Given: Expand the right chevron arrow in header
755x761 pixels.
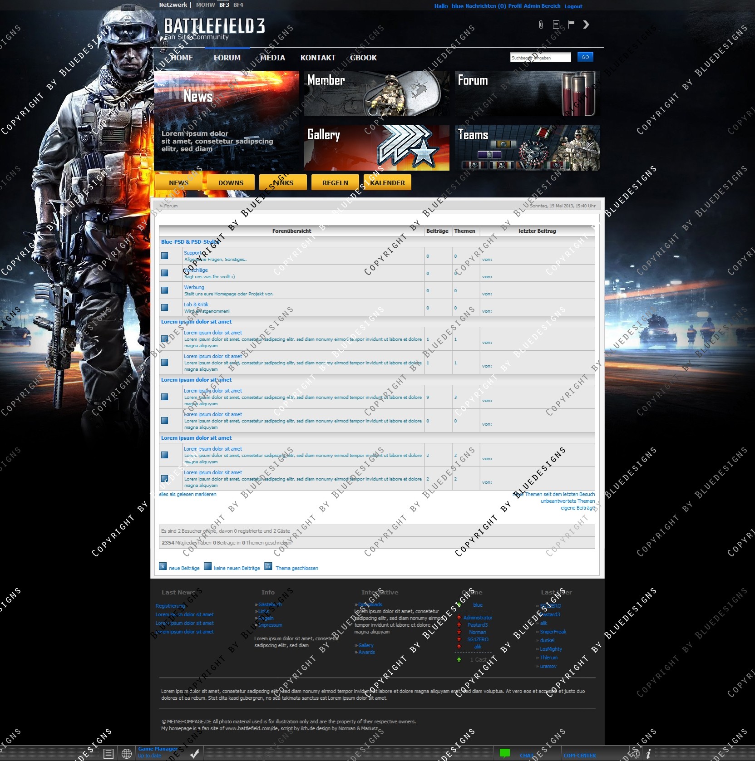Looking at the screenshot, I should [x=586, y=25].
